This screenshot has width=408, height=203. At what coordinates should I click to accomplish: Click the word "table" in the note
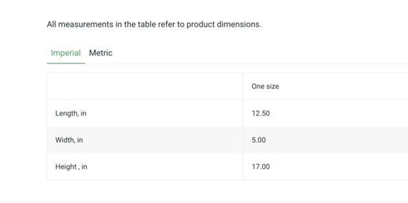pos(147,25)
